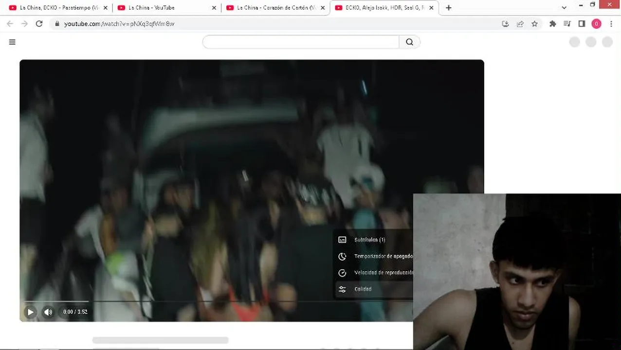Share this page via share icon
Screen dimensions: 621x350
point(520,23)
